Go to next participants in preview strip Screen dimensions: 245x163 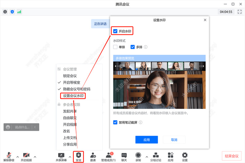204,66
